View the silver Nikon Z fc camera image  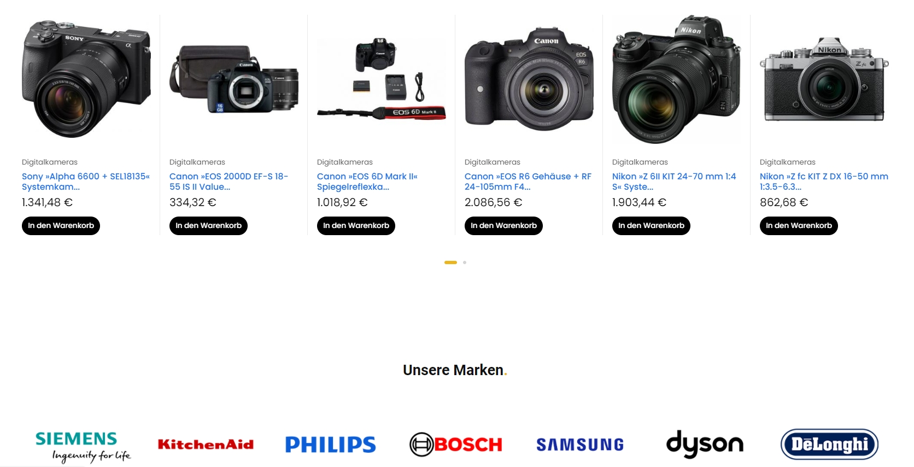(824, 79)
